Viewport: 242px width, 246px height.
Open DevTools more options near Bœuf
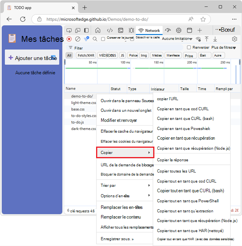(217, 30)
